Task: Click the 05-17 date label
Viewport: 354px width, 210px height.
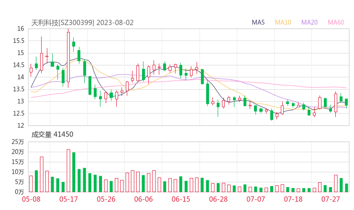Action: point(68,199)
